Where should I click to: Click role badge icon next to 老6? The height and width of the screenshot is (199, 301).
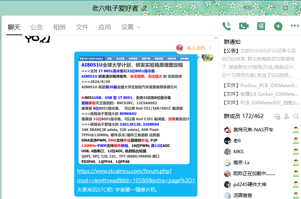(296, 141)
